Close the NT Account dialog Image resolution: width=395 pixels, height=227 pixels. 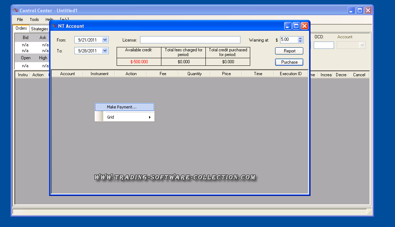click(304, 26)
